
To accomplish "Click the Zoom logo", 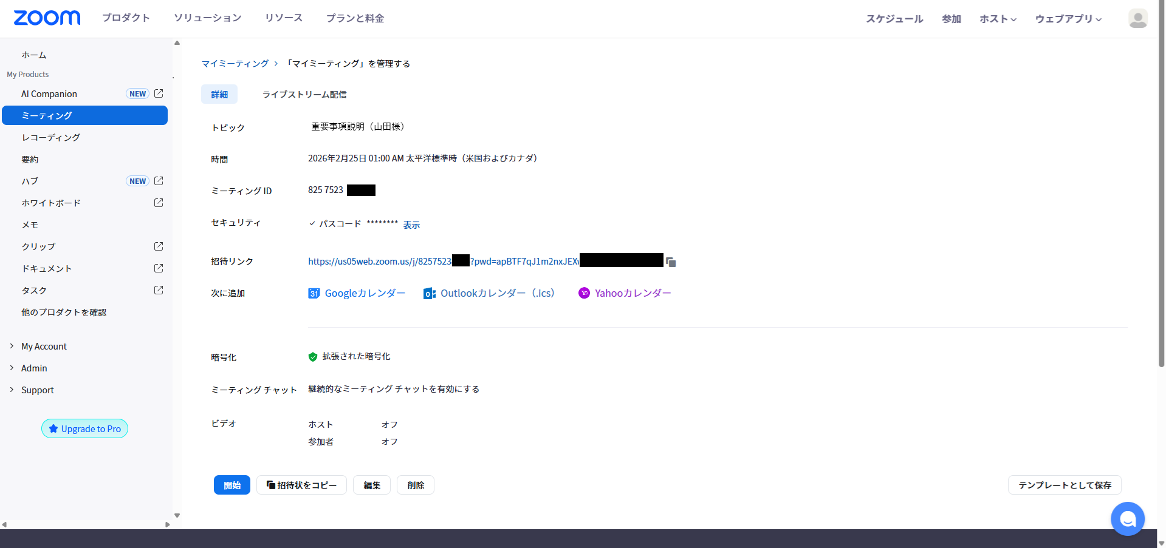I will 47,18.
